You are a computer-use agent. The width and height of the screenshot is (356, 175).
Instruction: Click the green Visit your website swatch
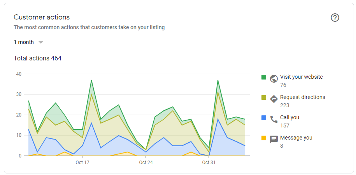(x=263, y=77)
